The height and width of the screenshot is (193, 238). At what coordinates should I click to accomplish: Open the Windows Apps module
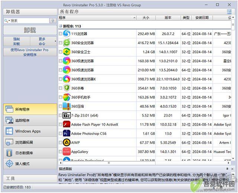click(x=30, y=131)
